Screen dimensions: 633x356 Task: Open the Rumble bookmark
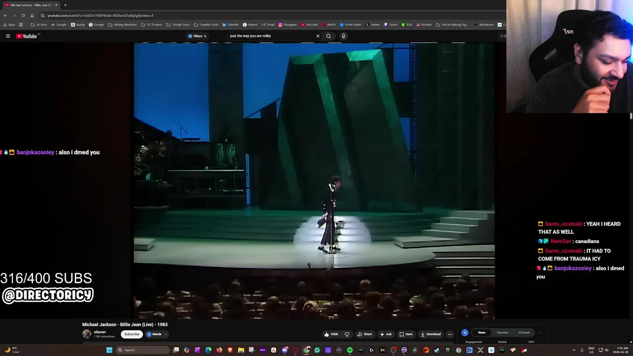coord(424,25)
